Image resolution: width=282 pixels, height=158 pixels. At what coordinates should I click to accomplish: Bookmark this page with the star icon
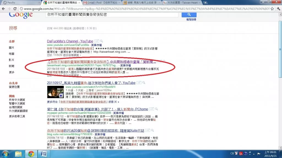272,9
